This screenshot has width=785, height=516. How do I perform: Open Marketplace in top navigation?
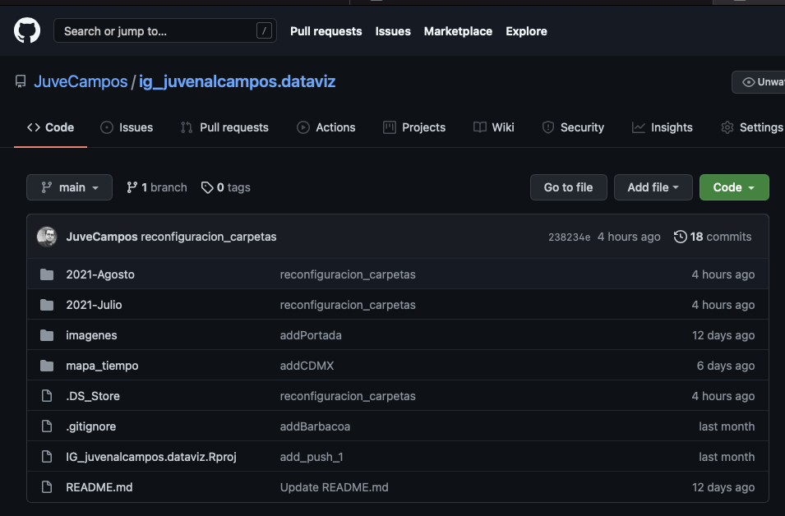click(x=458, y=31)
